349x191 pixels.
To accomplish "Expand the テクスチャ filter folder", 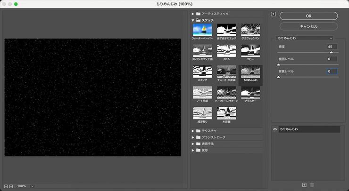I will point(193,131).
